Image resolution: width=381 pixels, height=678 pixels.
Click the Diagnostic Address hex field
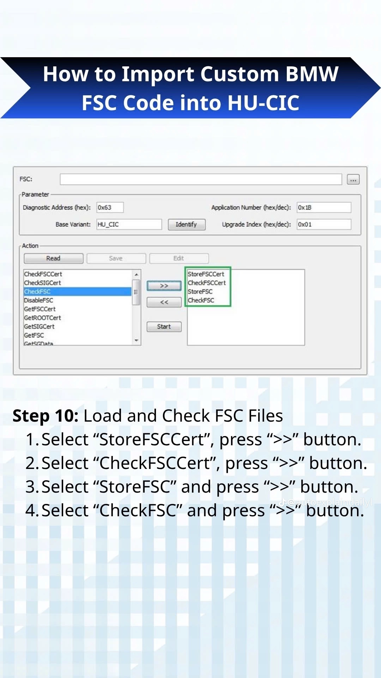(110, 208)
